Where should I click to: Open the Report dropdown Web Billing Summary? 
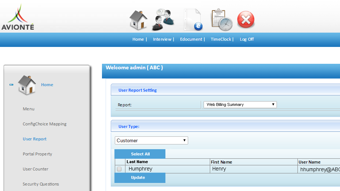[x=240, y=104]
